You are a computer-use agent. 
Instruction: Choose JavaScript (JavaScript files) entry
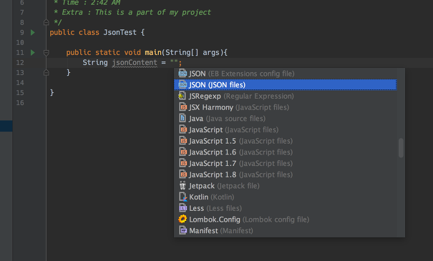(x=286, y=129)
